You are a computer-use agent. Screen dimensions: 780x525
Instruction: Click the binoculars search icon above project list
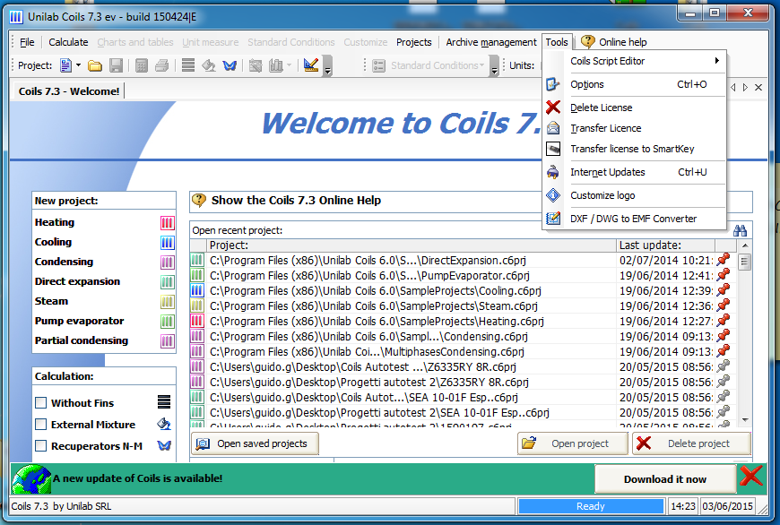pos(740,230)
